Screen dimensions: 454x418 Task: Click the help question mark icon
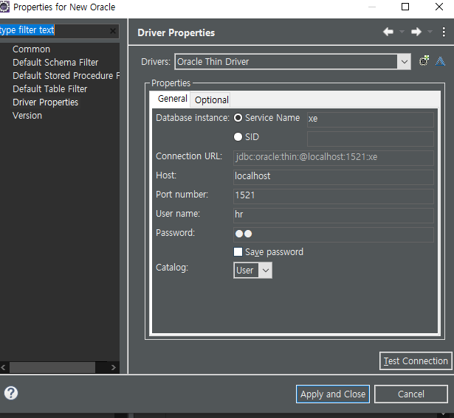pos(11,393)
